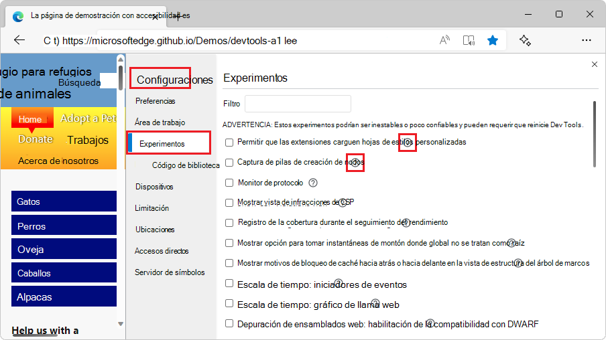Screen dimensions: 606x340
Task: Open immersive reader icon in address bar
Action: [469, 40]
